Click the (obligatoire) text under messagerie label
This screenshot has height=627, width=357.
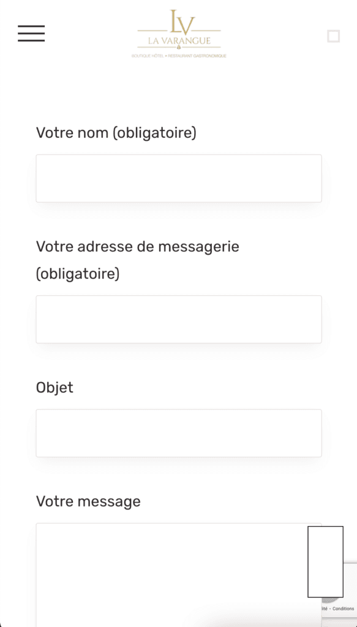pyautogui.click(x=78, y=274)
